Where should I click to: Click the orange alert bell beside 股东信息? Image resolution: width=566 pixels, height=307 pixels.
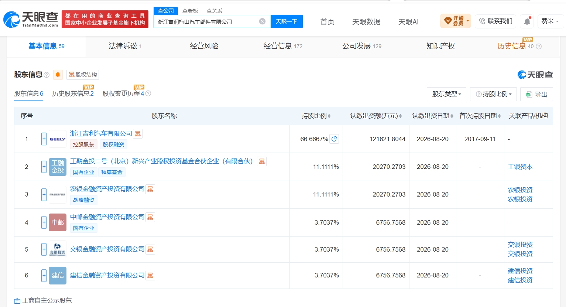58,75
